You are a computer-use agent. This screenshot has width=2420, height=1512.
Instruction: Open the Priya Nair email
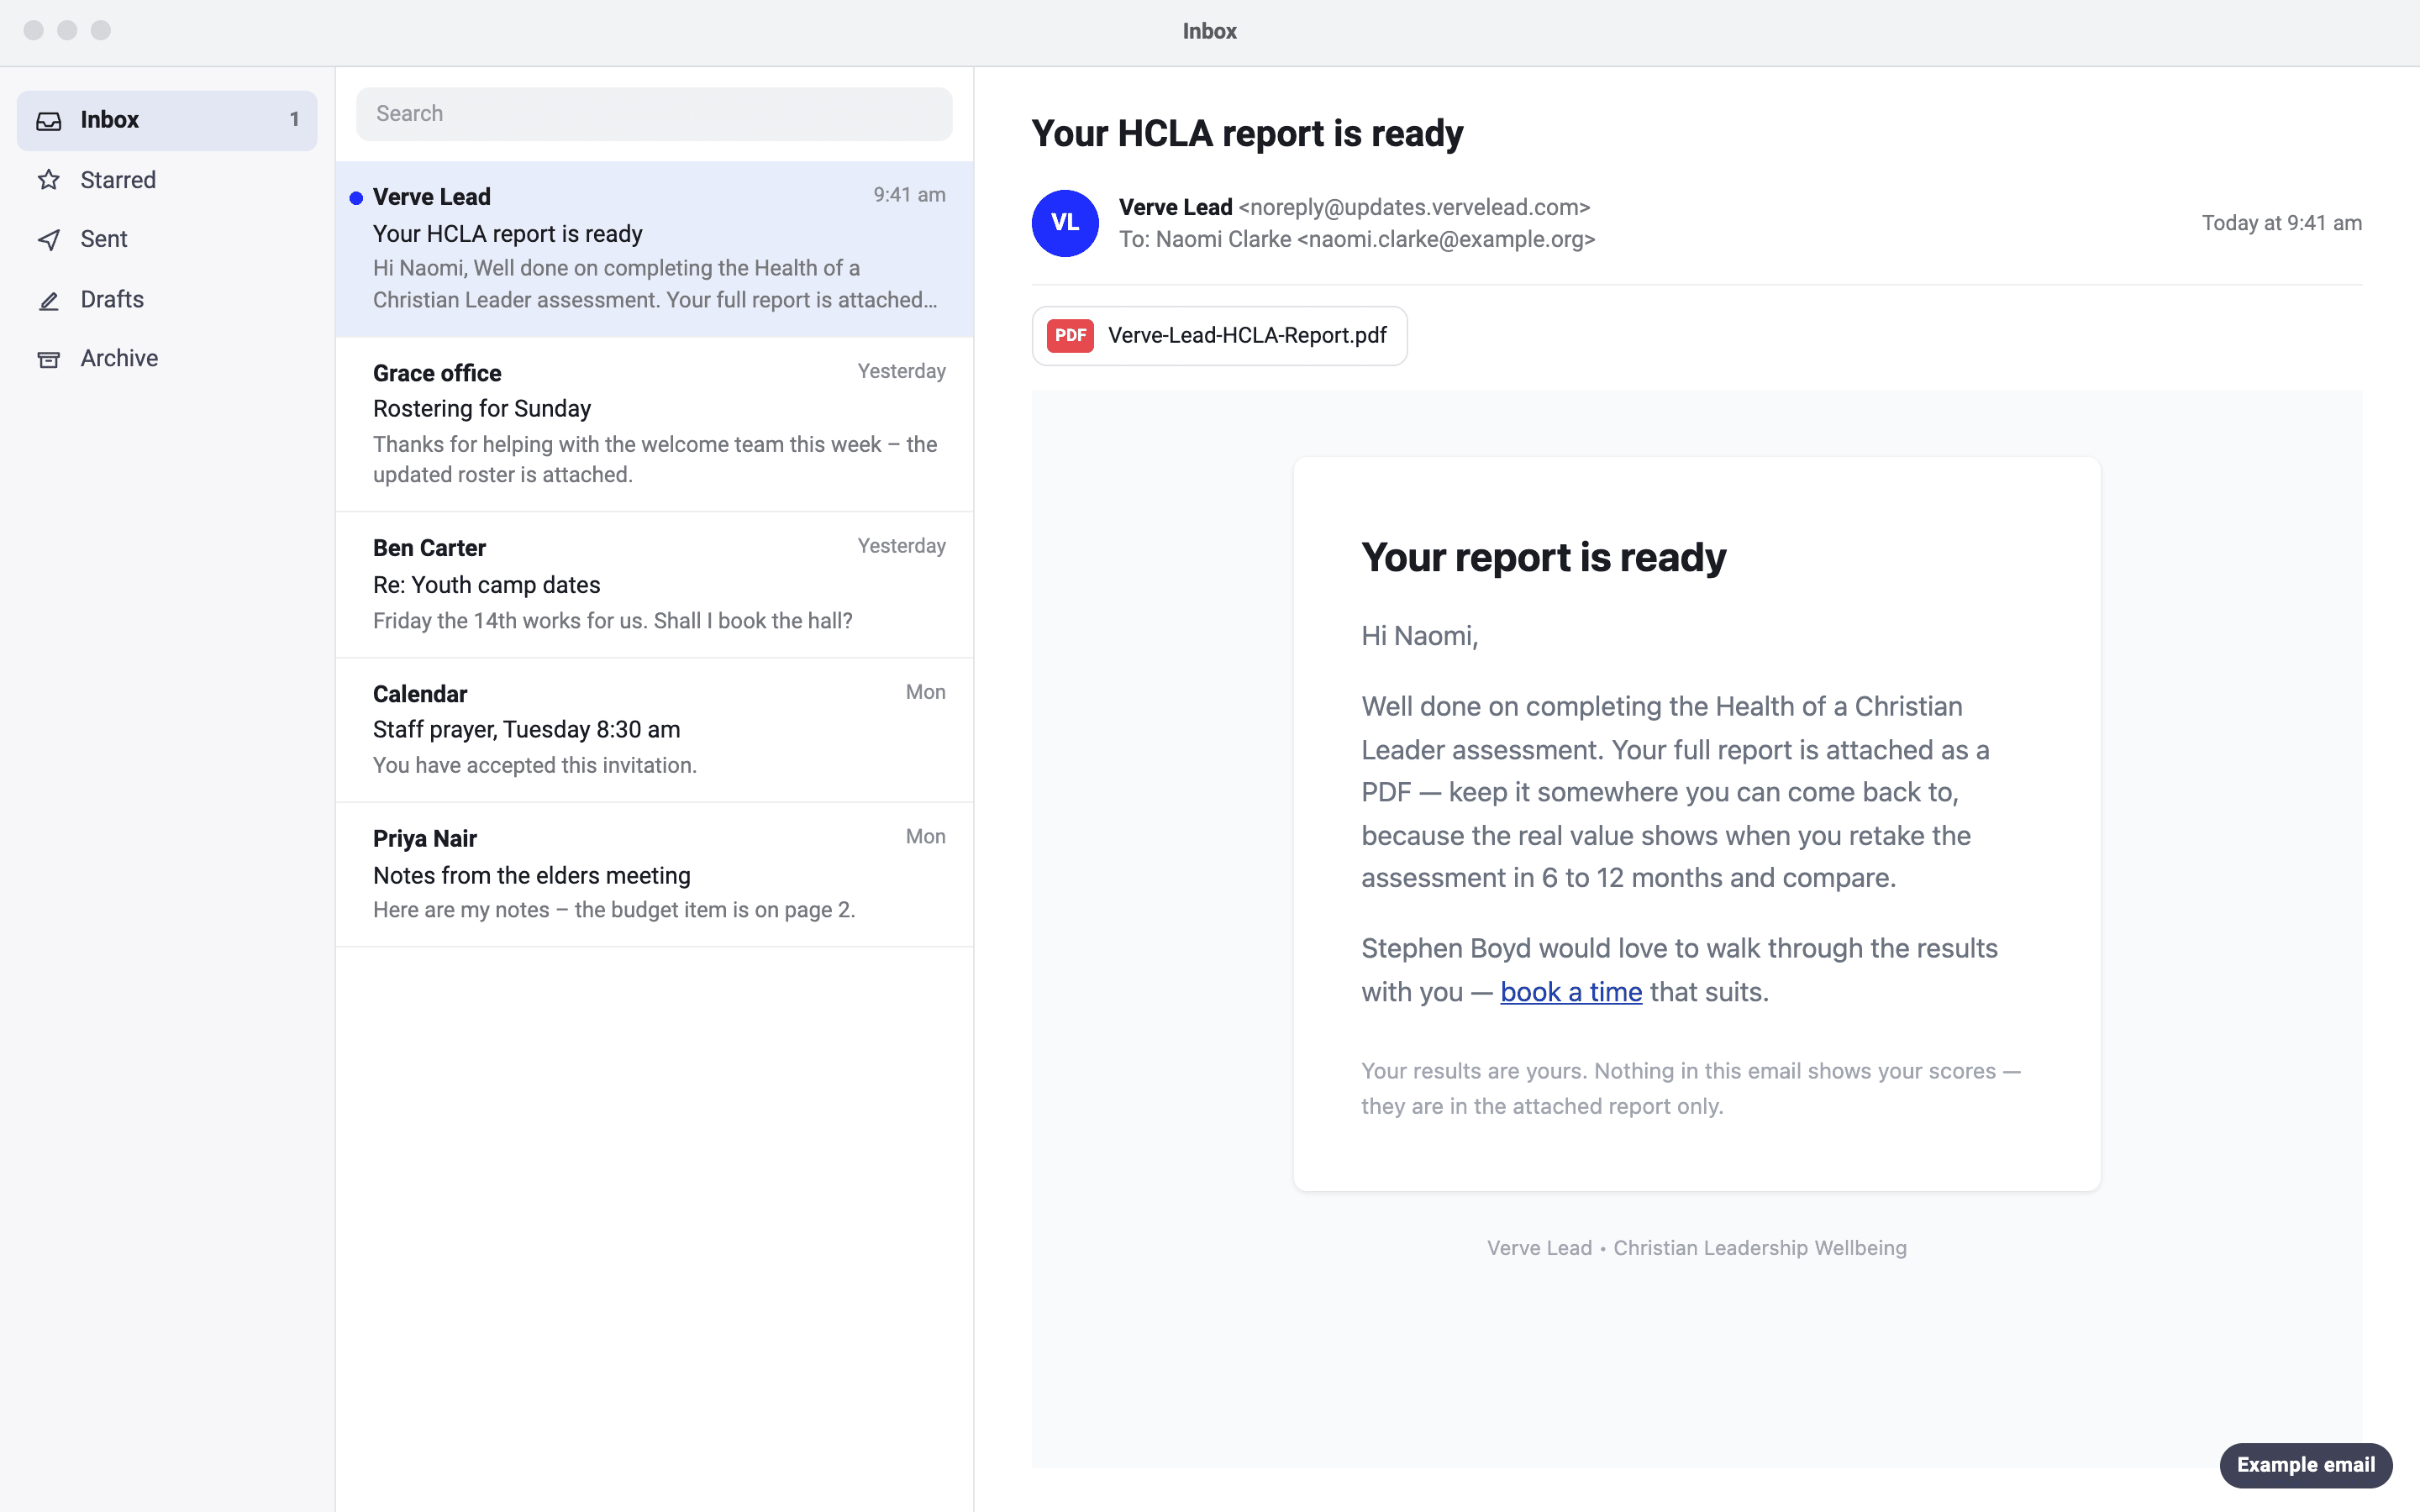pos(654,875)
